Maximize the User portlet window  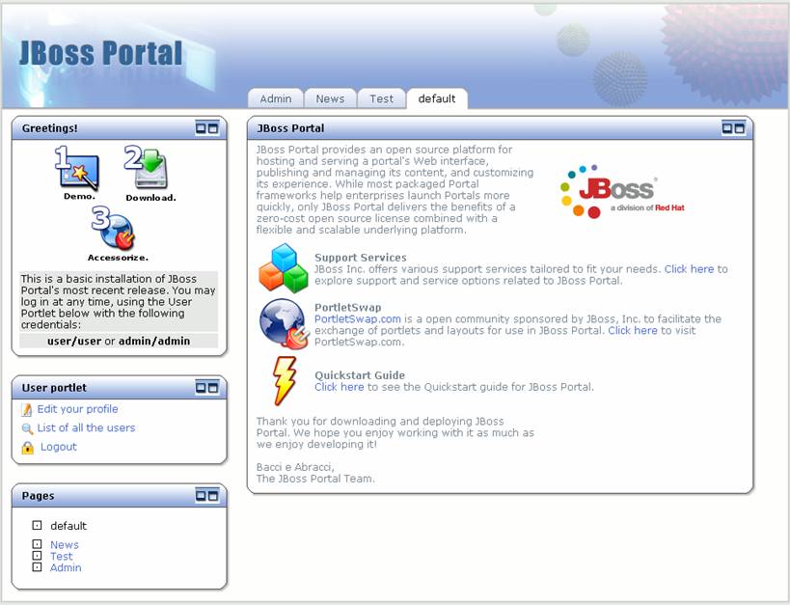213,388
